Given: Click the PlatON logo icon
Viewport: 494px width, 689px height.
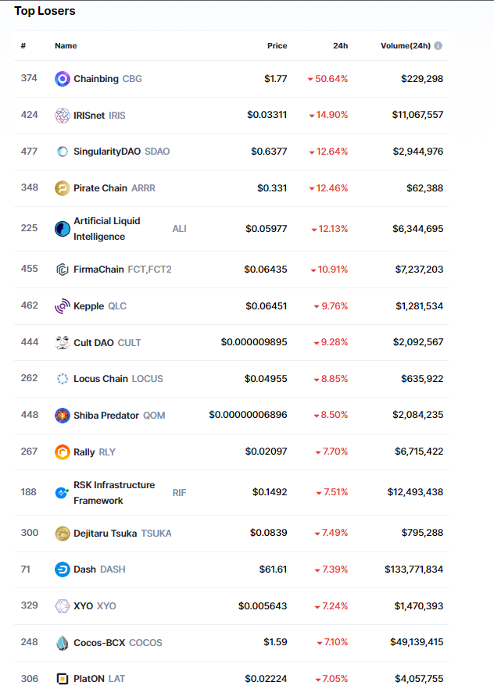Looking at the screenshot, I should click(63, 679).
